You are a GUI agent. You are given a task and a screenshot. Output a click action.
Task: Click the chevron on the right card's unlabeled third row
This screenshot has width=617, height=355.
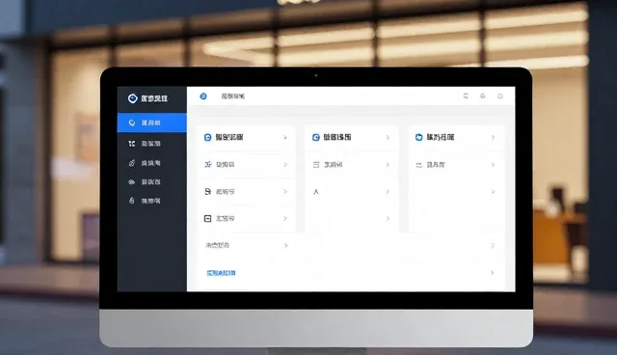coord(493,192)
